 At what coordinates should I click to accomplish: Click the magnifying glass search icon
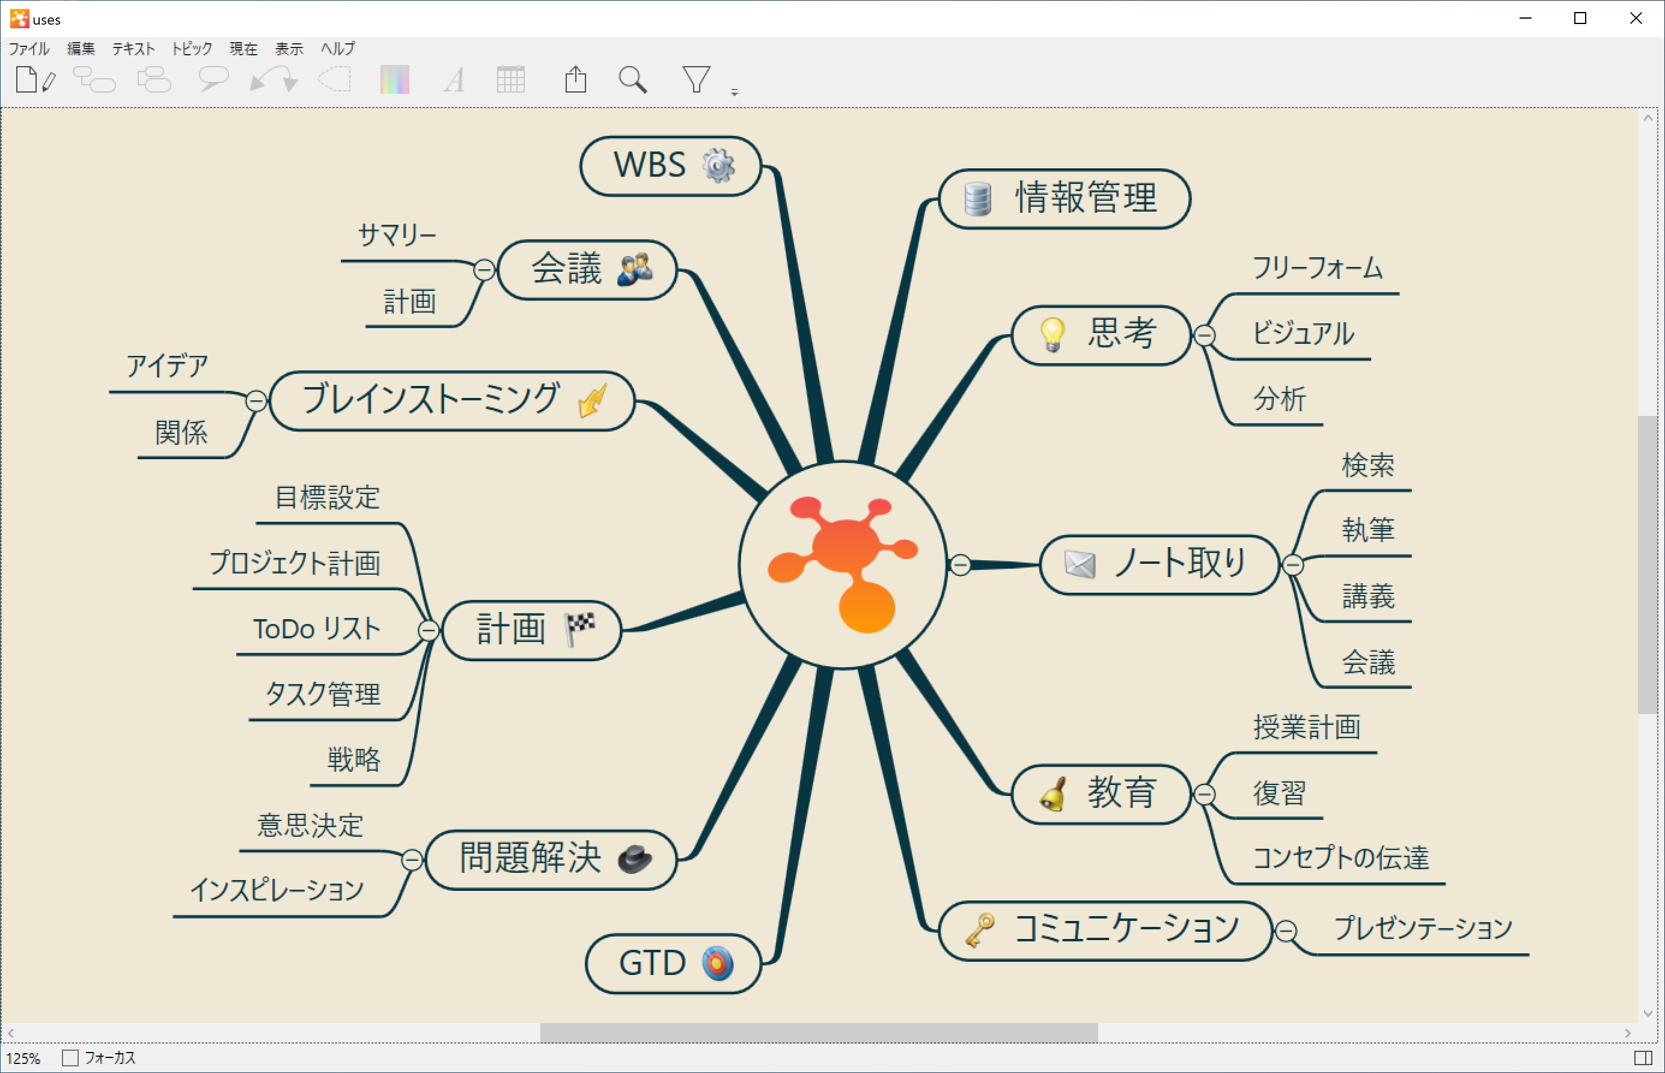click(632, 79)
